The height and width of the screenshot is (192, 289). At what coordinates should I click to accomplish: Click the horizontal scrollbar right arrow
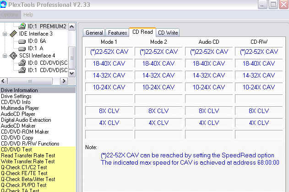pyautogui.click(x=64, y=81)
